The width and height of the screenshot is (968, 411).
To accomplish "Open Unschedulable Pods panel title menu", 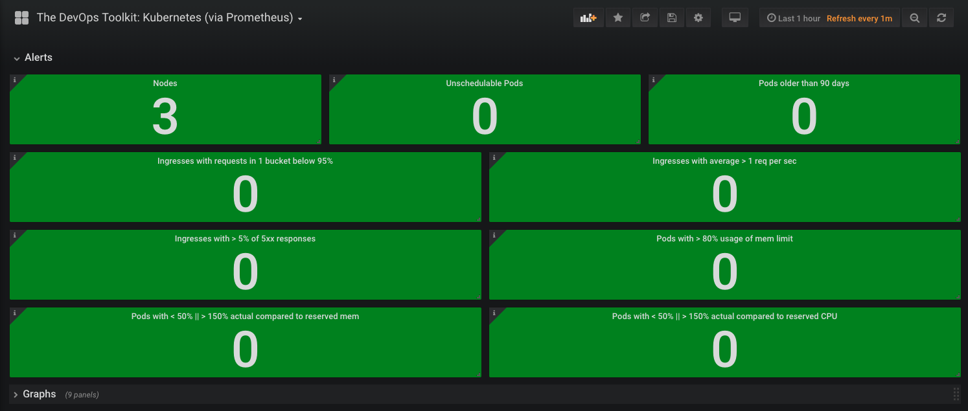I will 485,83.
